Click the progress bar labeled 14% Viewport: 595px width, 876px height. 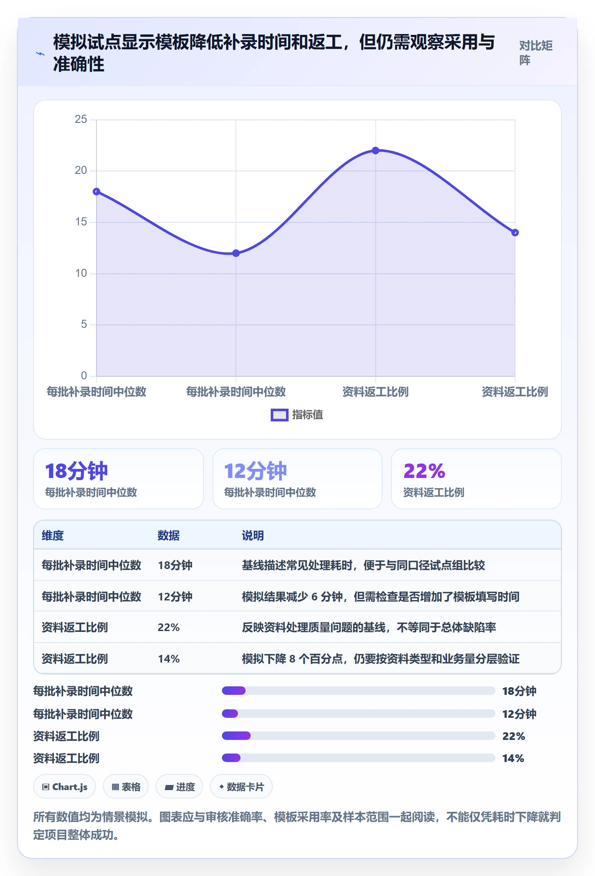pos(358,758)
